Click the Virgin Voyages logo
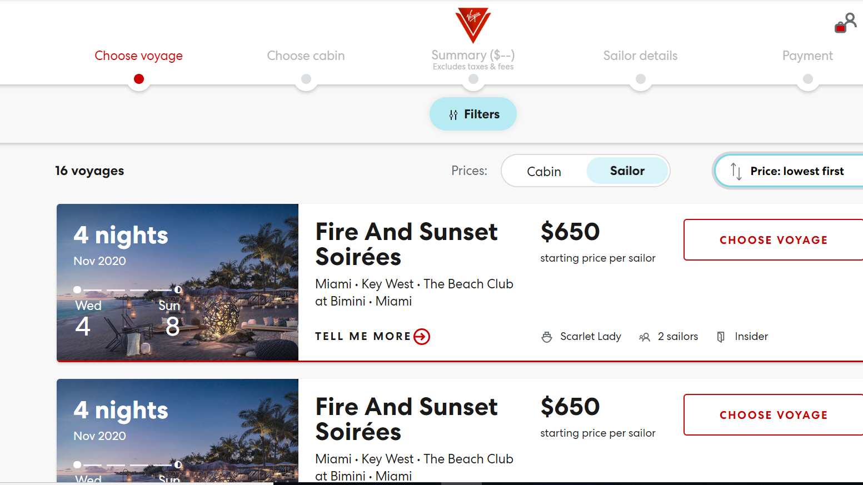 coord(473,24)
